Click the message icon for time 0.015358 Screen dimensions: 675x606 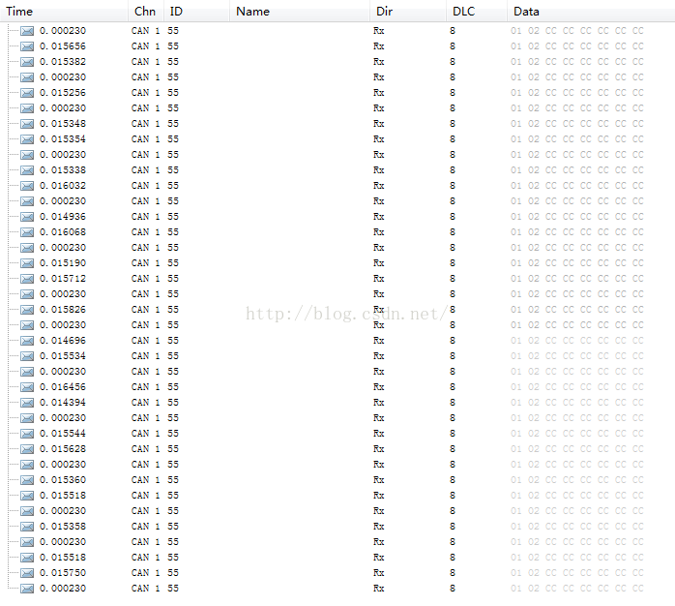[x=27, y=527]
